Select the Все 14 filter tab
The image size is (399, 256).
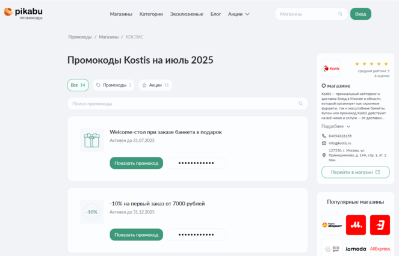[78, 85]
